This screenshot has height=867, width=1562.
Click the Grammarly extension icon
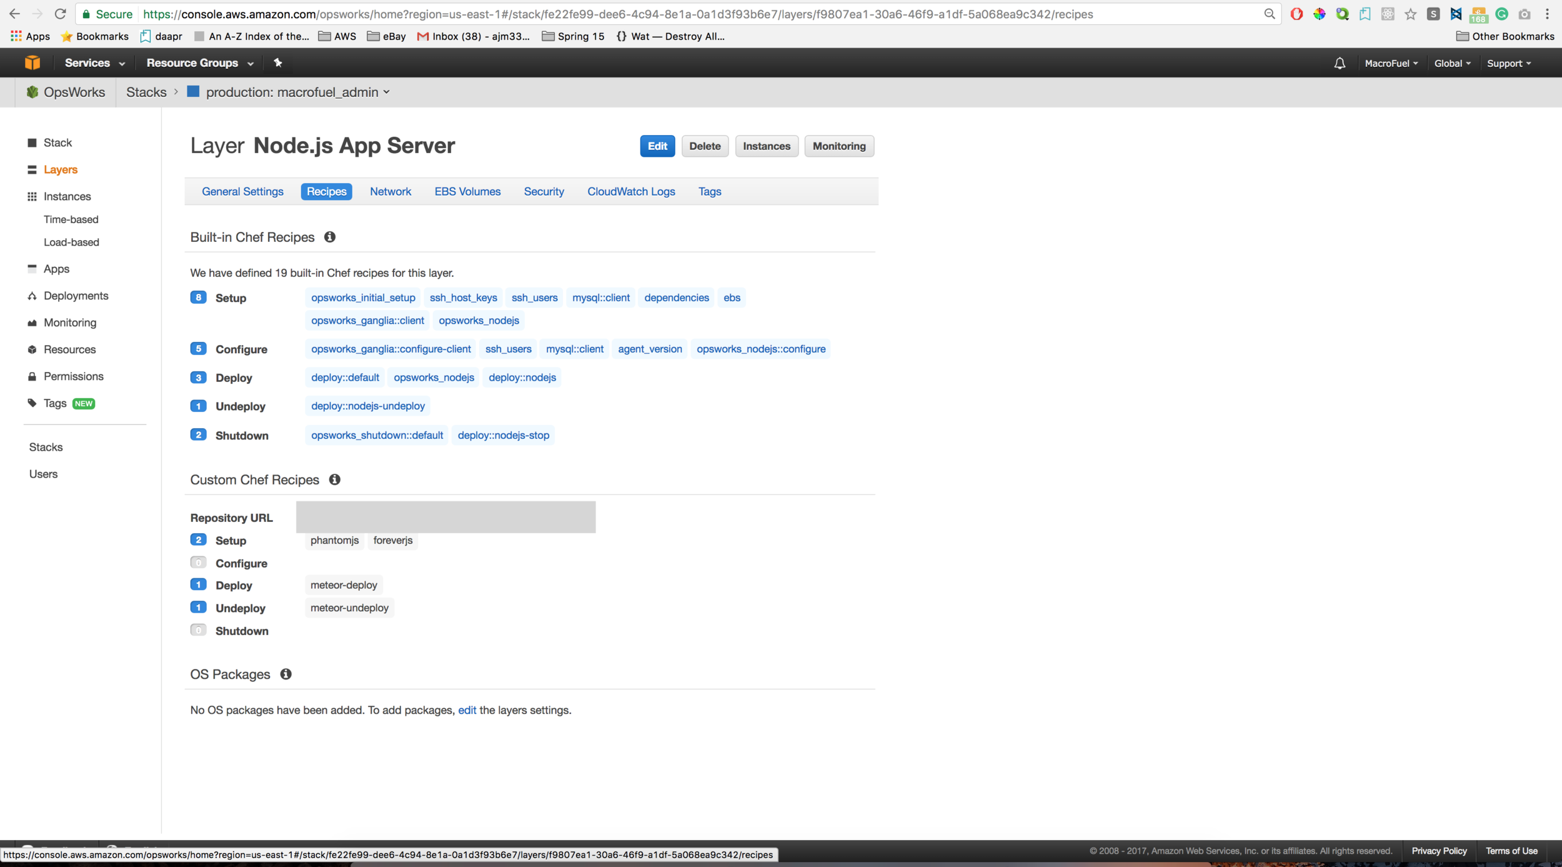tap(1501, 14)
